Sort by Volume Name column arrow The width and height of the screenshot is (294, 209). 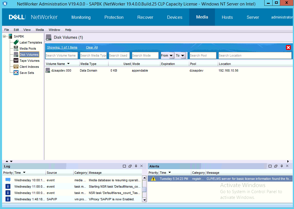coord(68,64)
